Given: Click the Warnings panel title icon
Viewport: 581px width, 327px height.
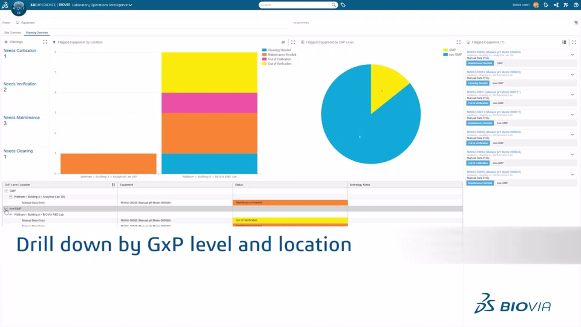Looking at the screenshot, I should click(x=6, y=42).
